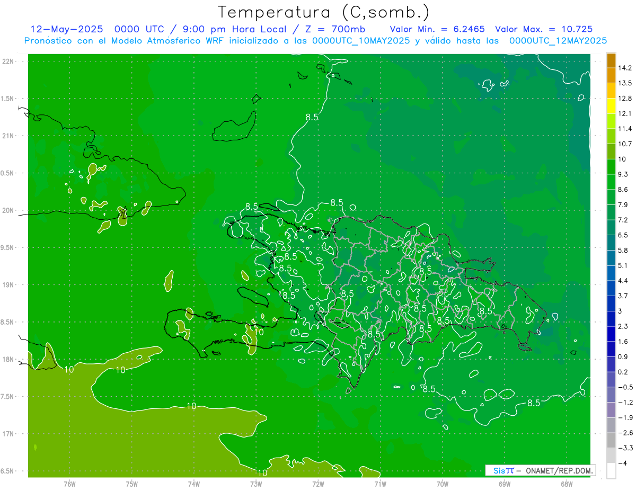
Task: Click the -4 colorbar label
Action: tap(622, 463)
